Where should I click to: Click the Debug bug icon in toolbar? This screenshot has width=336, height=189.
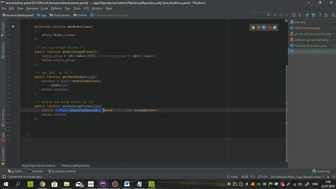(x=281, y=15)
